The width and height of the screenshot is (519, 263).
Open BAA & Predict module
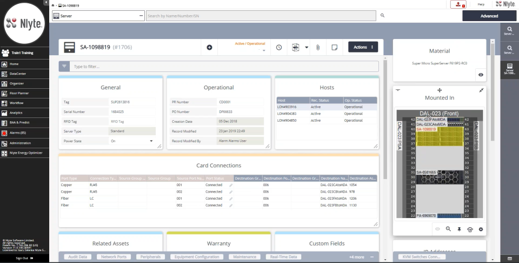tap(24, 122)
